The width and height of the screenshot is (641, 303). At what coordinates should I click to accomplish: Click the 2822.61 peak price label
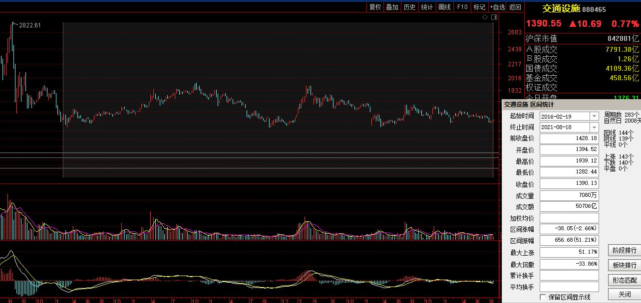tap(30, 25)
